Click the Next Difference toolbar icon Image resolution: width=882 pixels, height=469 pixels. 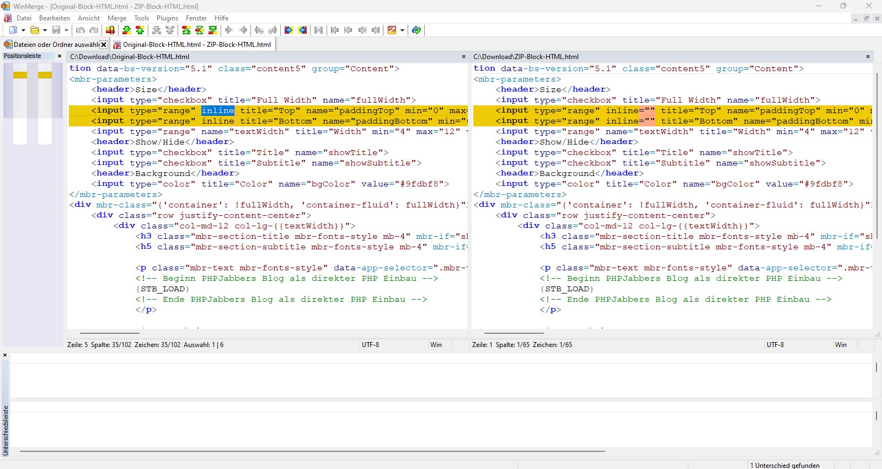[126, 30]
